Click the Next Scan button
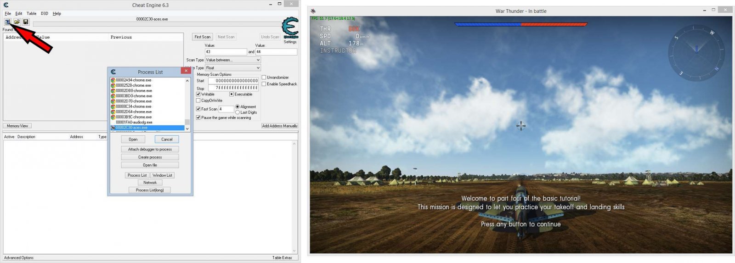Viewport: 735px width, 263px height. 226,37
